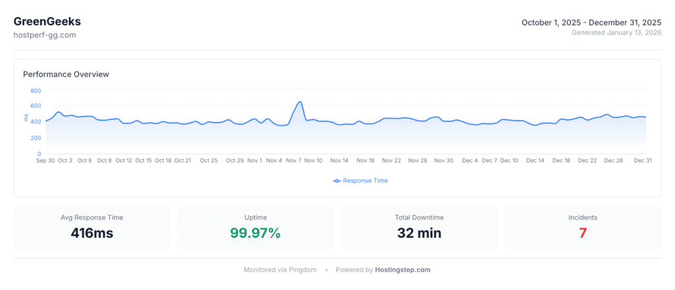Click the Monitored via Pingdom text
This screenshot has width=675, height=290.
[280, 270]
